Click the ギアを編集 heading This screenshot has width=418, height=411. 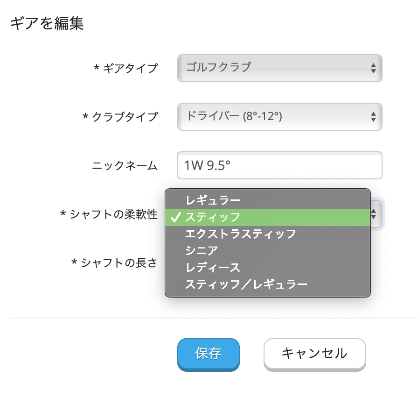coord(47,23)
